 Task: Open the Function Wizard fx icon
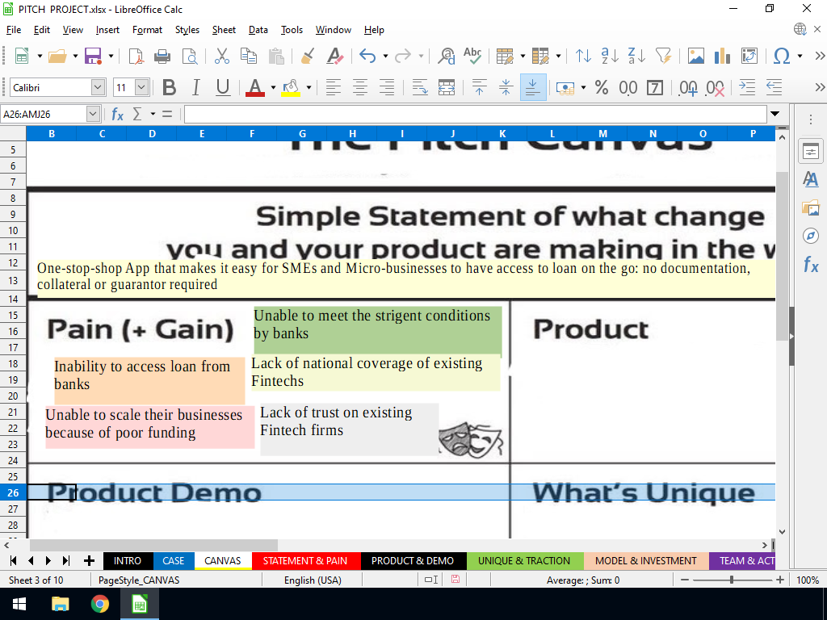118,114
